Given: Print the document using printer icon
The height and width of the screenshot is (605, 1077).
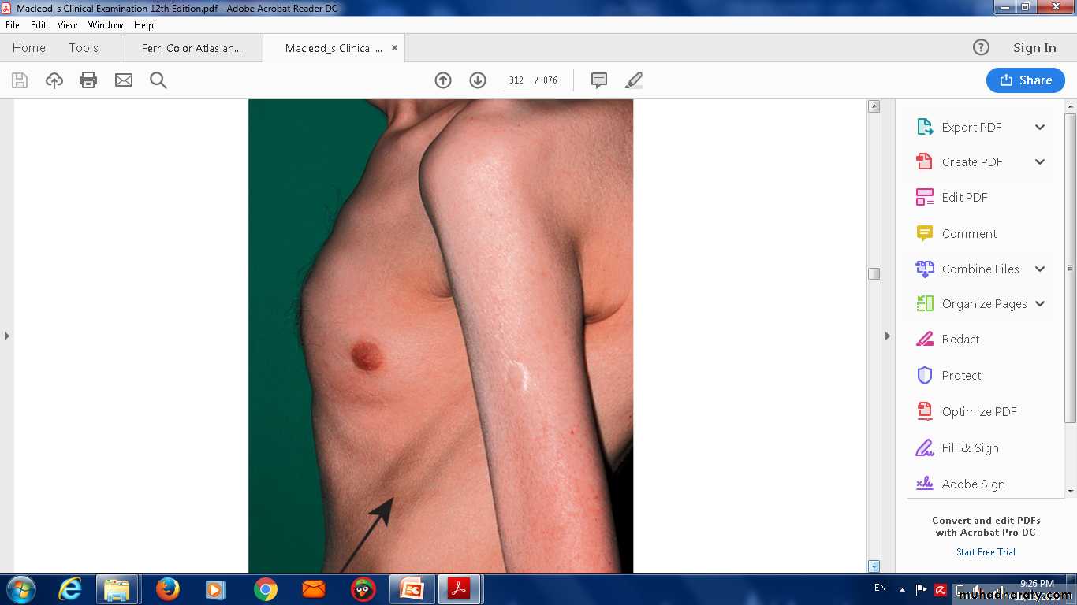Looking at the screenshot, I should click(88, 80).
